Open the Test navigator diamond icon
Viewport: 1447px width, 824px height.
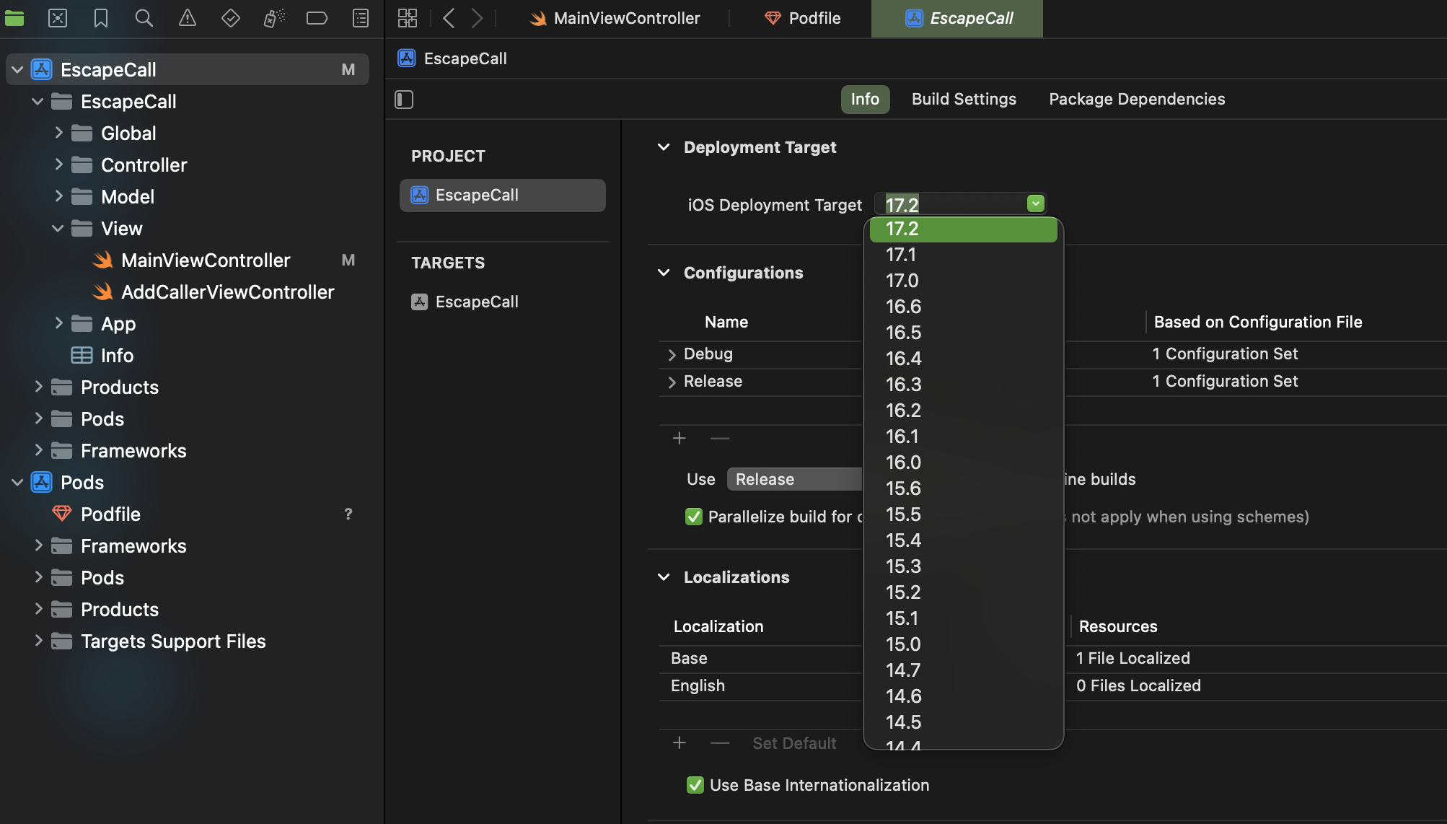pos(231,18)
